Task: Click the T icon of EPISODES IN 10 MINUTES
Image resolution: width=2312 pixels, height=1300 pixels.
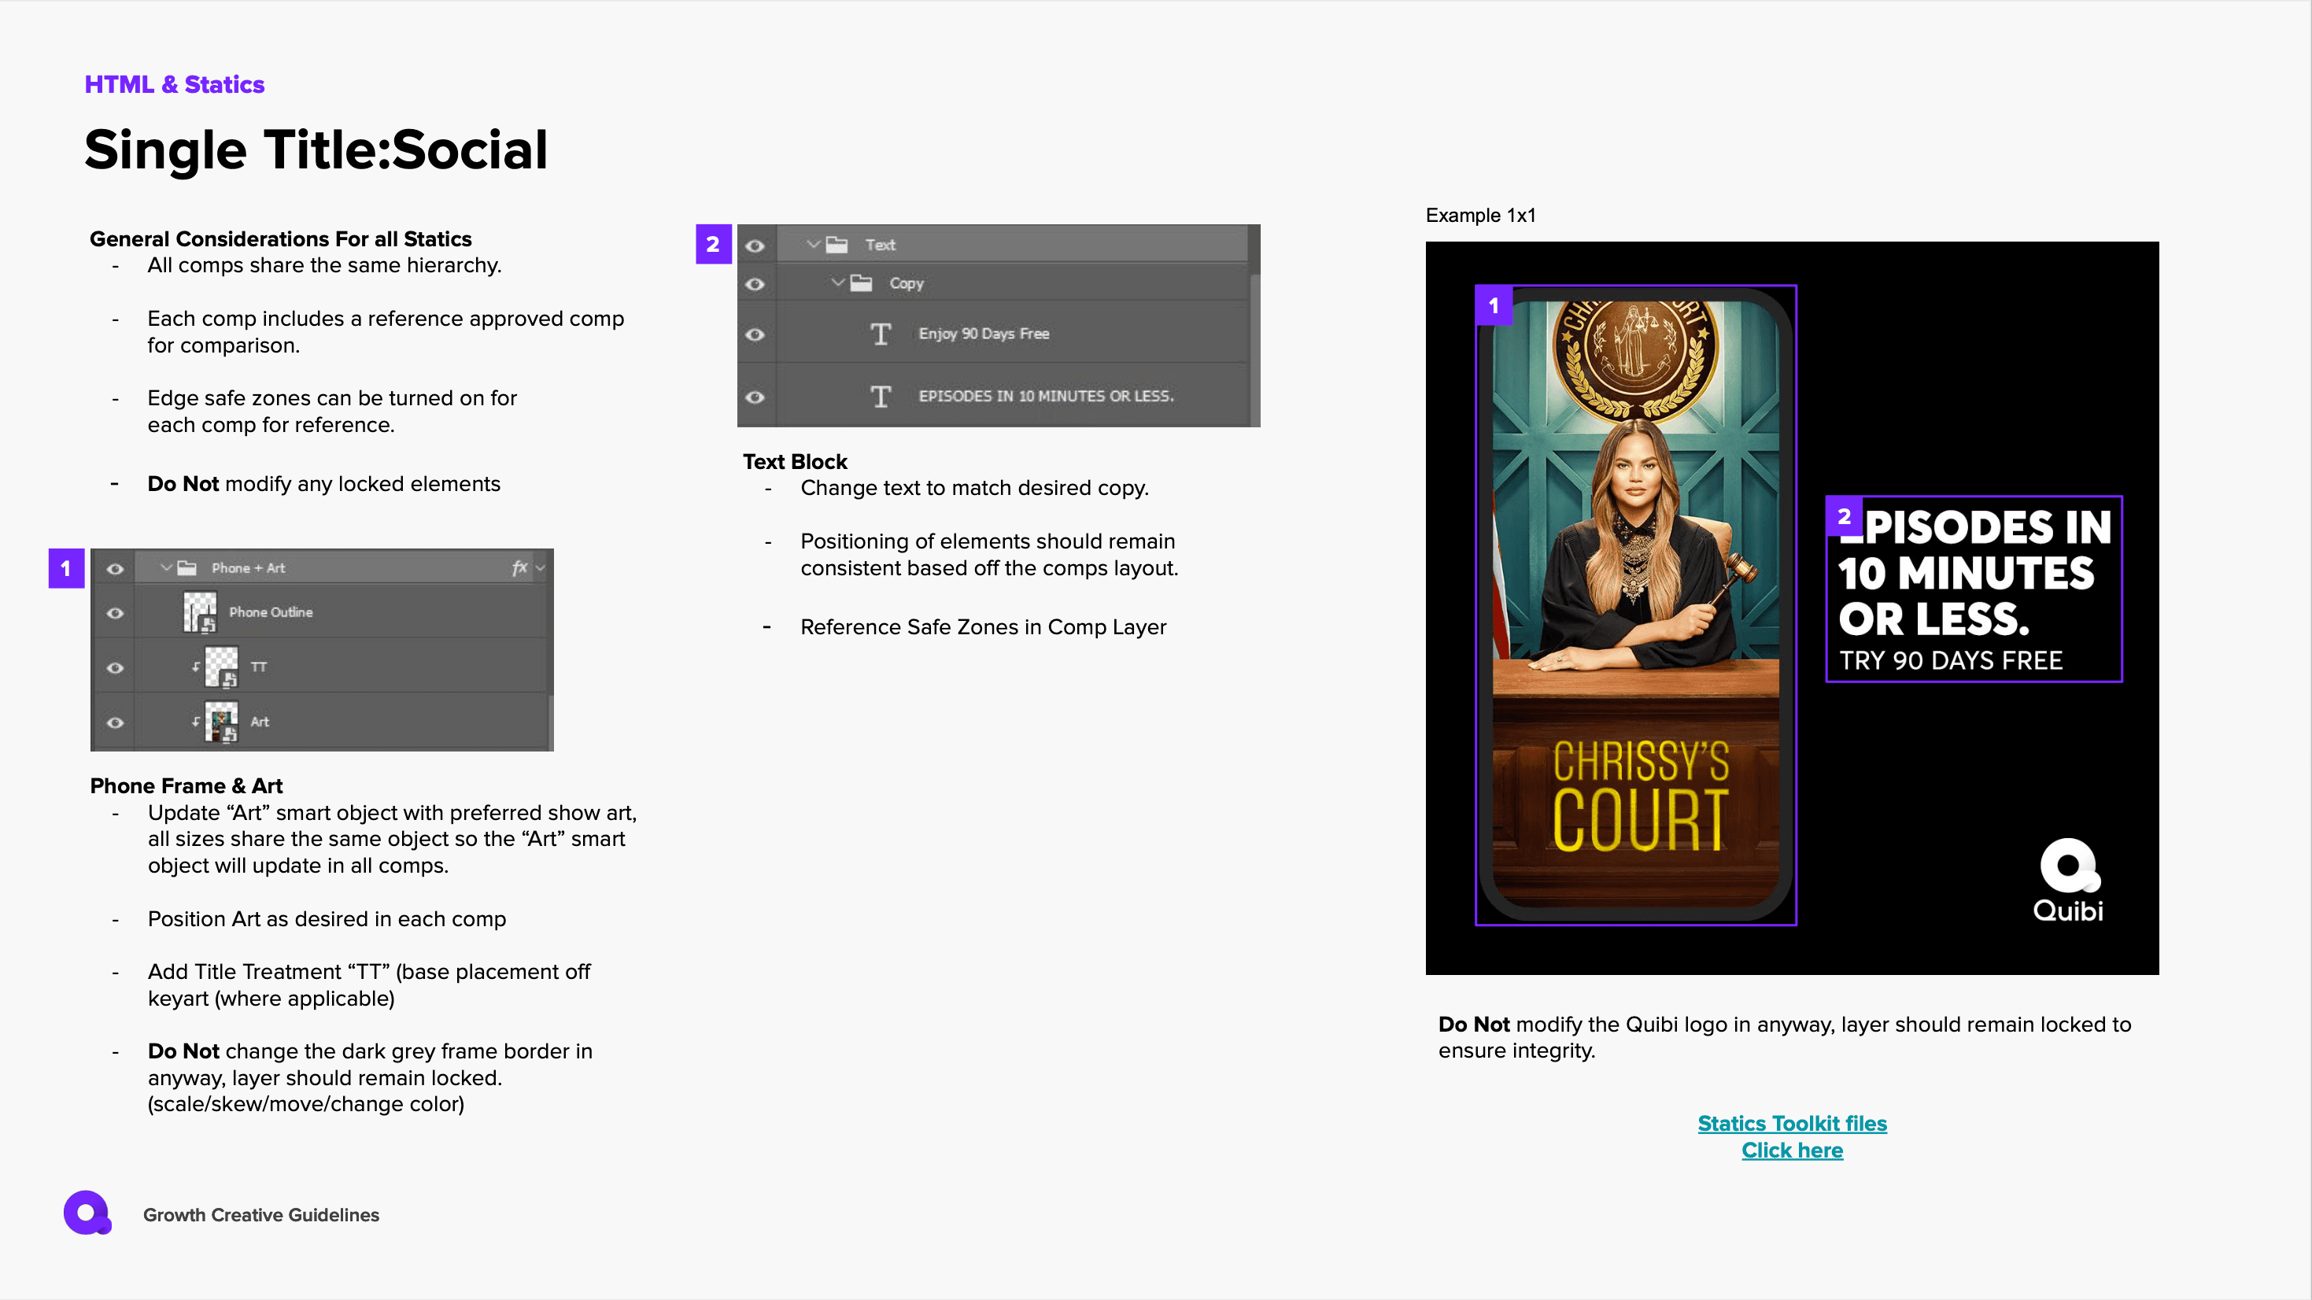Action: 881,396
